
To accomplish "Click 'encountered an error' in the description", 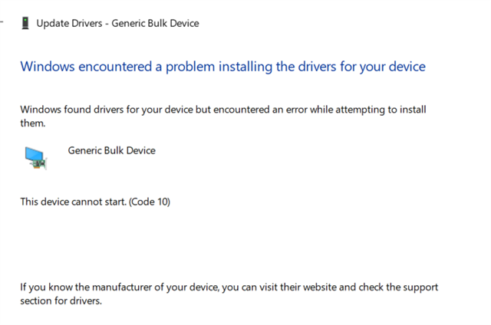I will [x=269, y=110].
